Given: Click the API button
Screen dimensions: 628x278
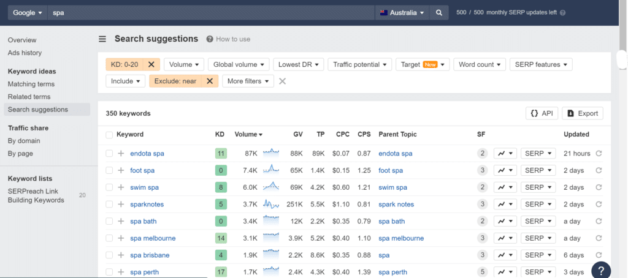Looking at the screenshot, I should point(542,114).
